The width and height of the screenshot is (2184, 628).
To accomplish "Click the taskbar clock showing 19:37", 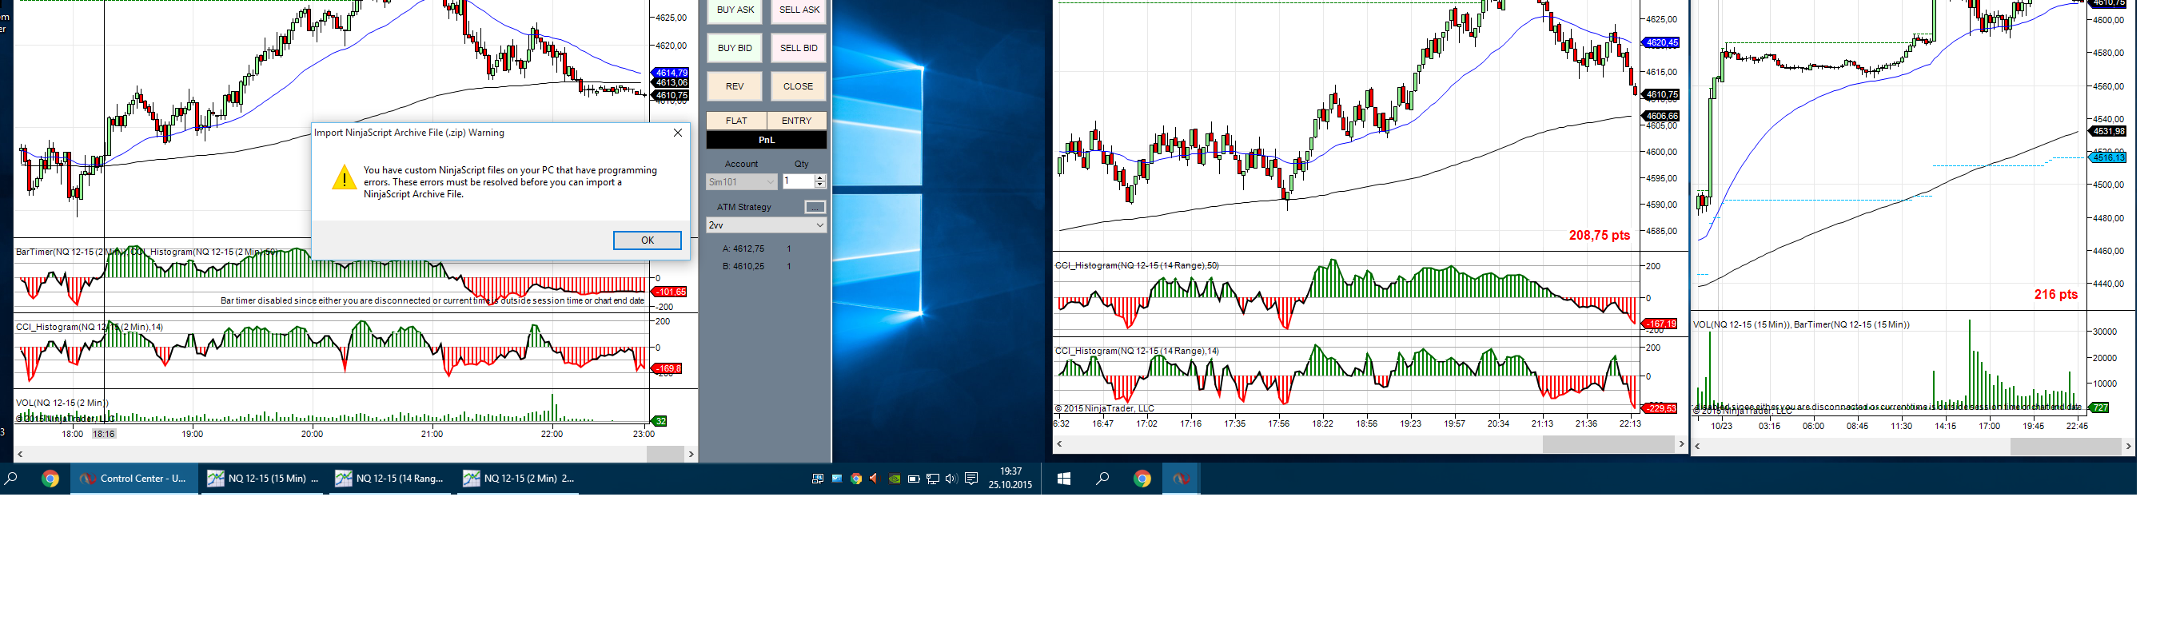I will click(1010, 479).
